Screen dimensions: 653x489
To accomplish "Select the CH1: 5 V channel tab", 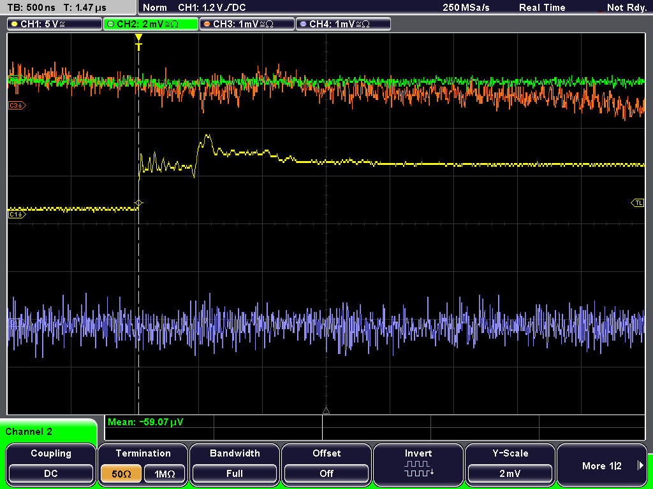I will tap(55, 24).
